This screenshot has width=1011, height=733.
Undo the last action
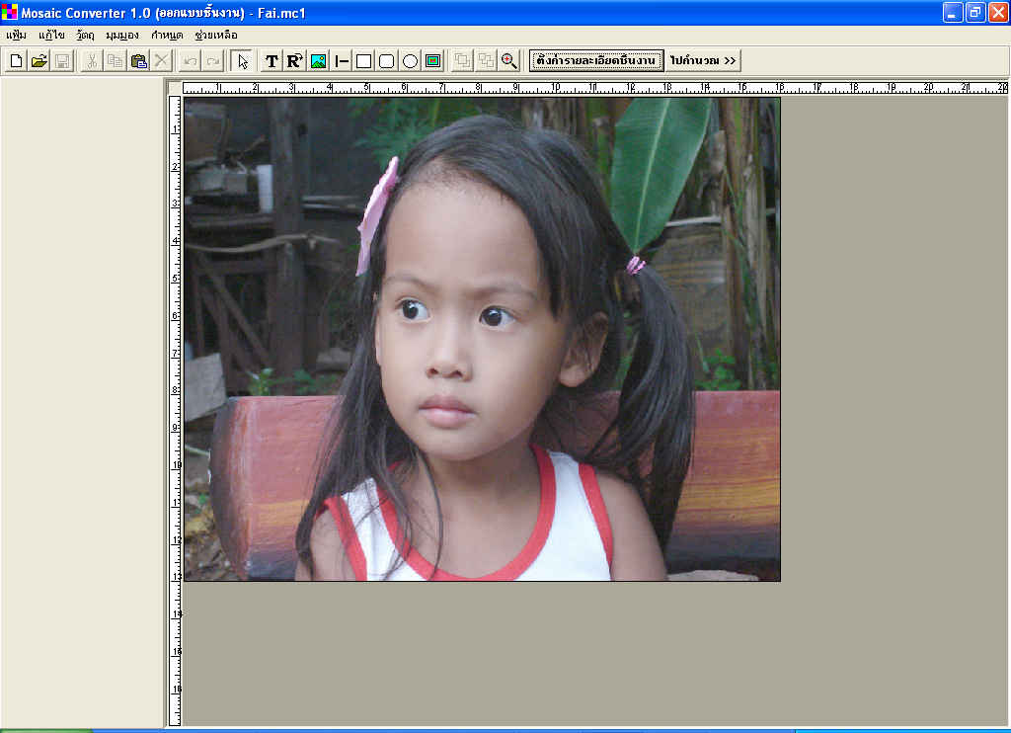coord(190,61)
